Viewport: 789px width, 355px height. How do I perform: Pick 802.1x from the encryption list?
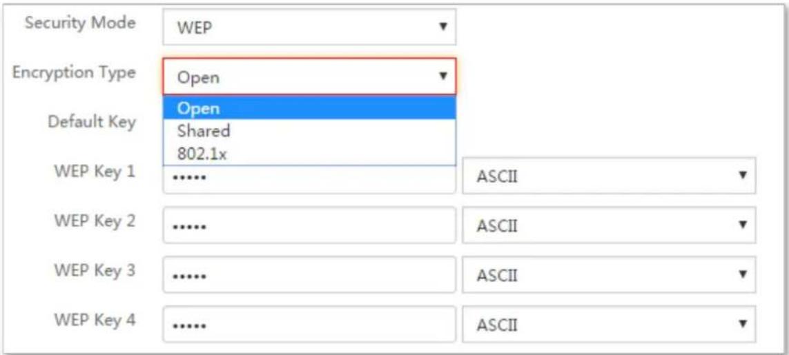pyautogui.click(x=309, y=154)
